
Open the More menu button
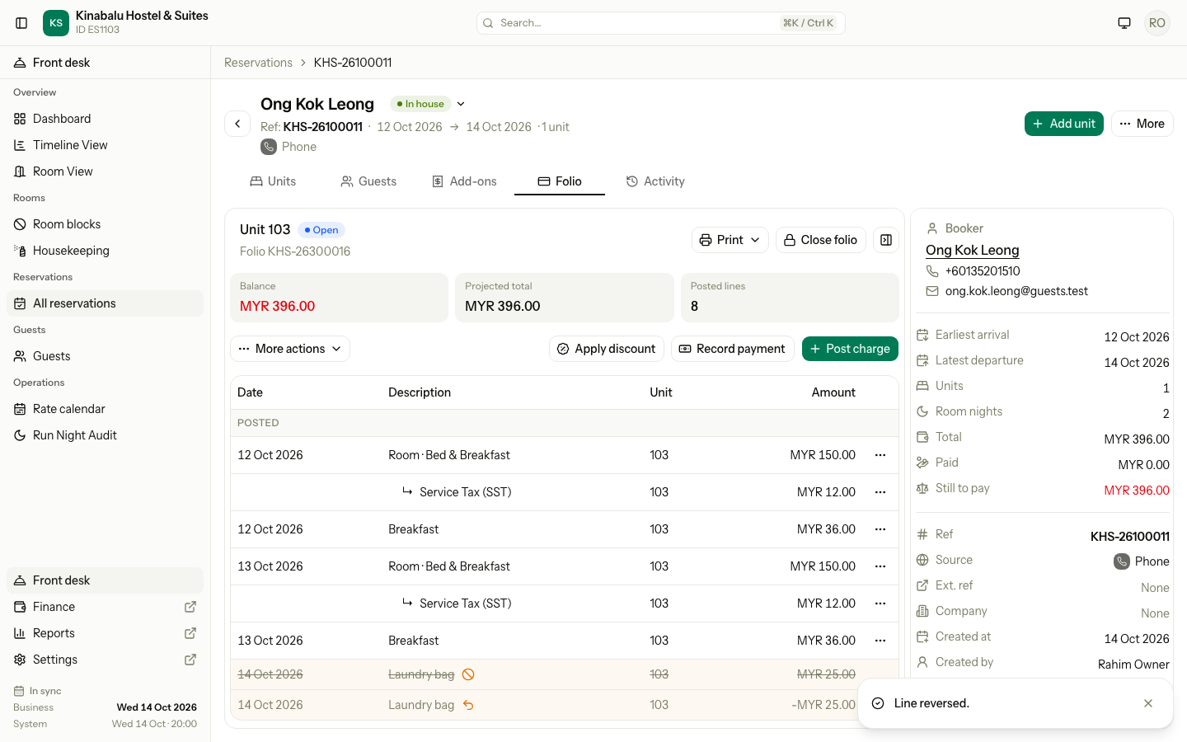(1142, 124)
